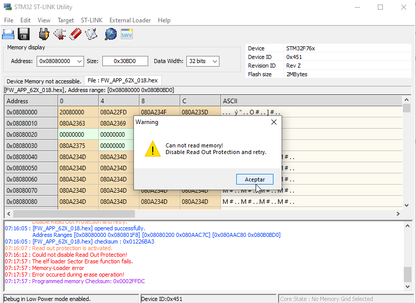Click the warning triangle icon in dialog

153,149
